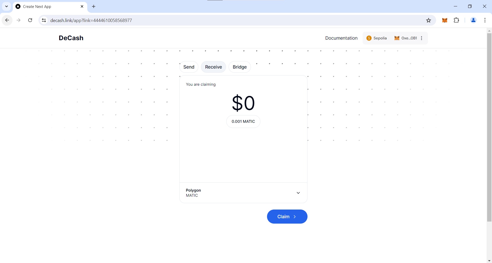Switch to the Send tab
492x263 pixels.
point(189,67)
